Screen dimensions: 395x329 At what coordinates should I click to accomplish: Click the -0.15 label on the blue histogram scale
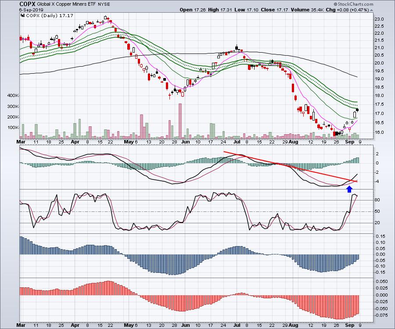(x=380, y=272)
